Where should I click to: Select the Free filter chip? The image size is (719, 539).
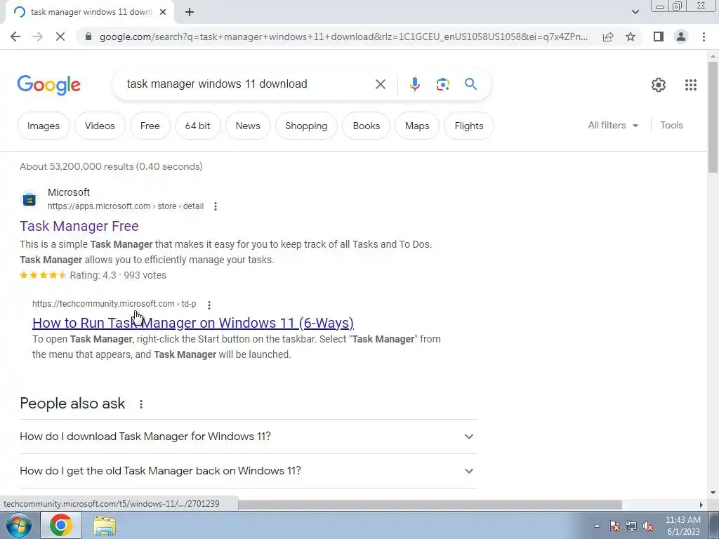(150, 126)
